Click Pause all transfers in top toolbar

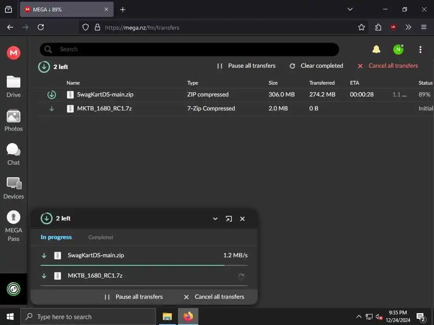click(246, 66)
